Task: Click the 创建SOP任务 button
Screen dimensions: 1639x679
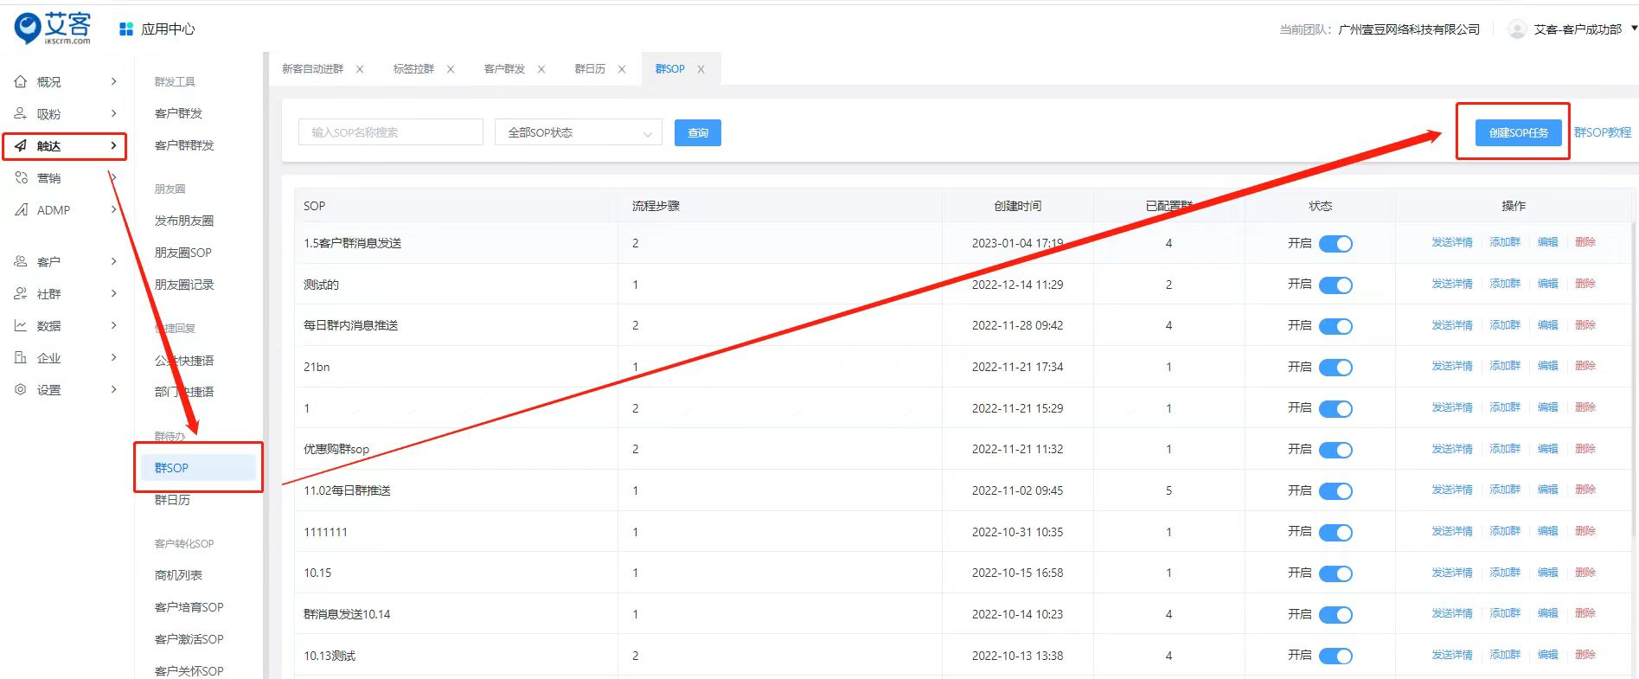Action: pyautogui.click(x=1518, y=132)
